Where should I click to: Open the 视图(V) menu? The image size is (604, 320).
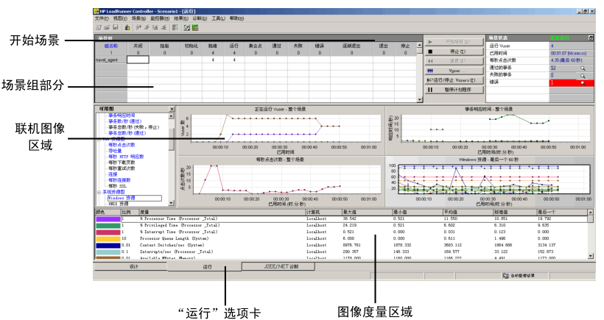[120, 18]
